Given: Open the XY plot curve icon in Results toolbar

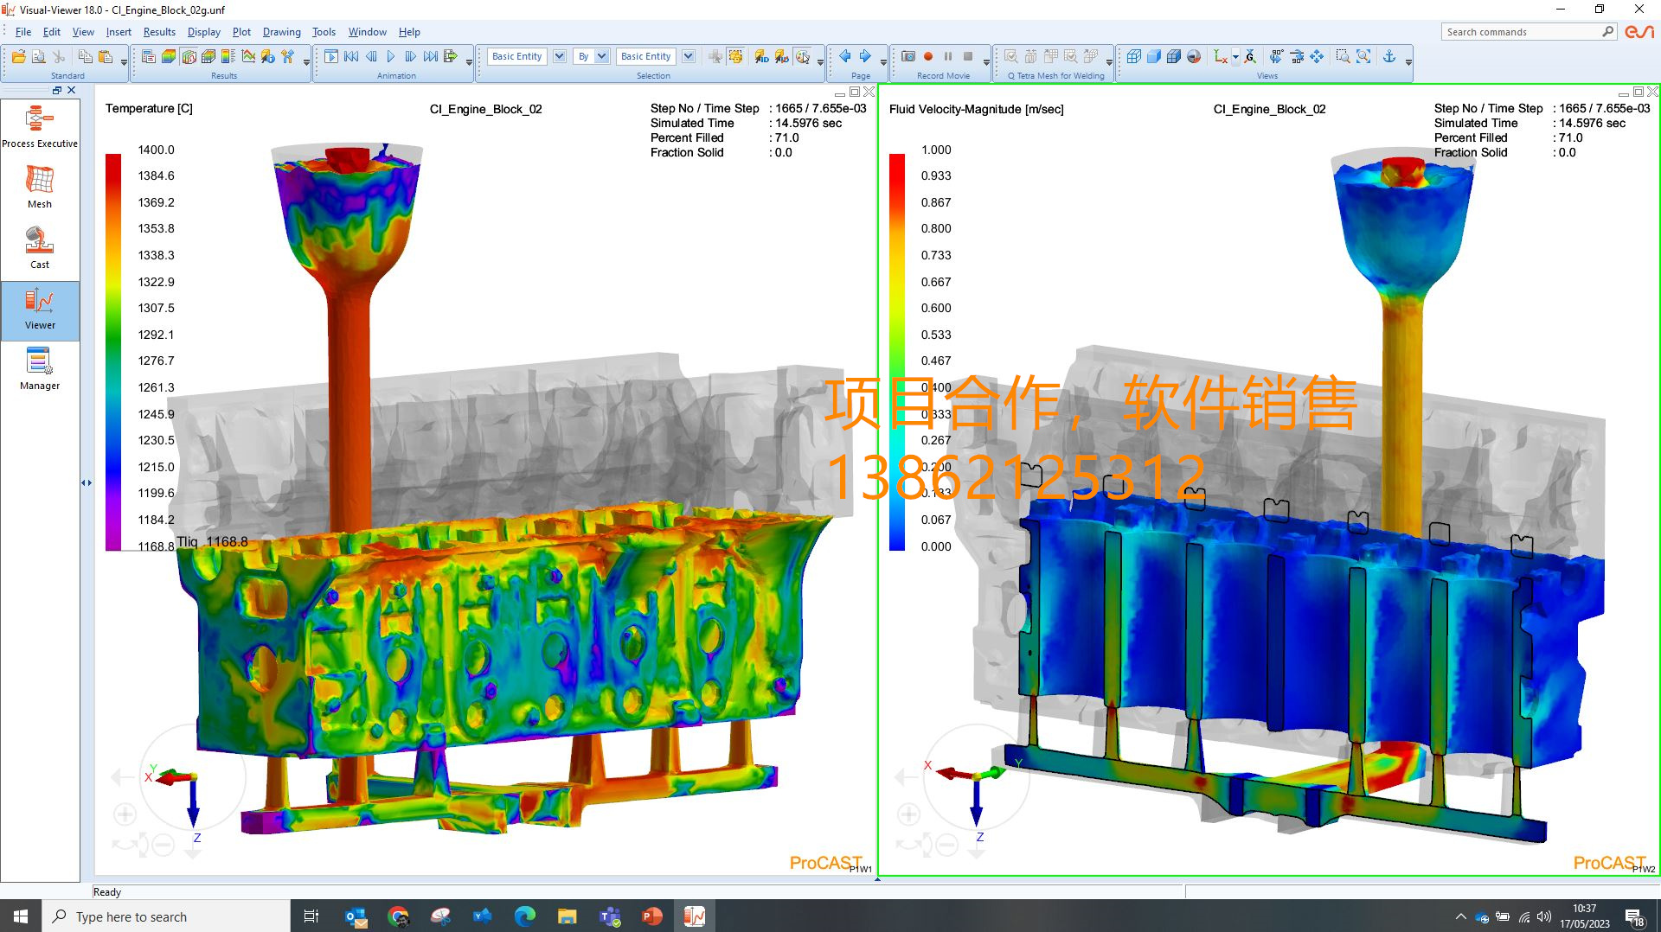Looking at the screenshot, I should click(x=248, y=56).
